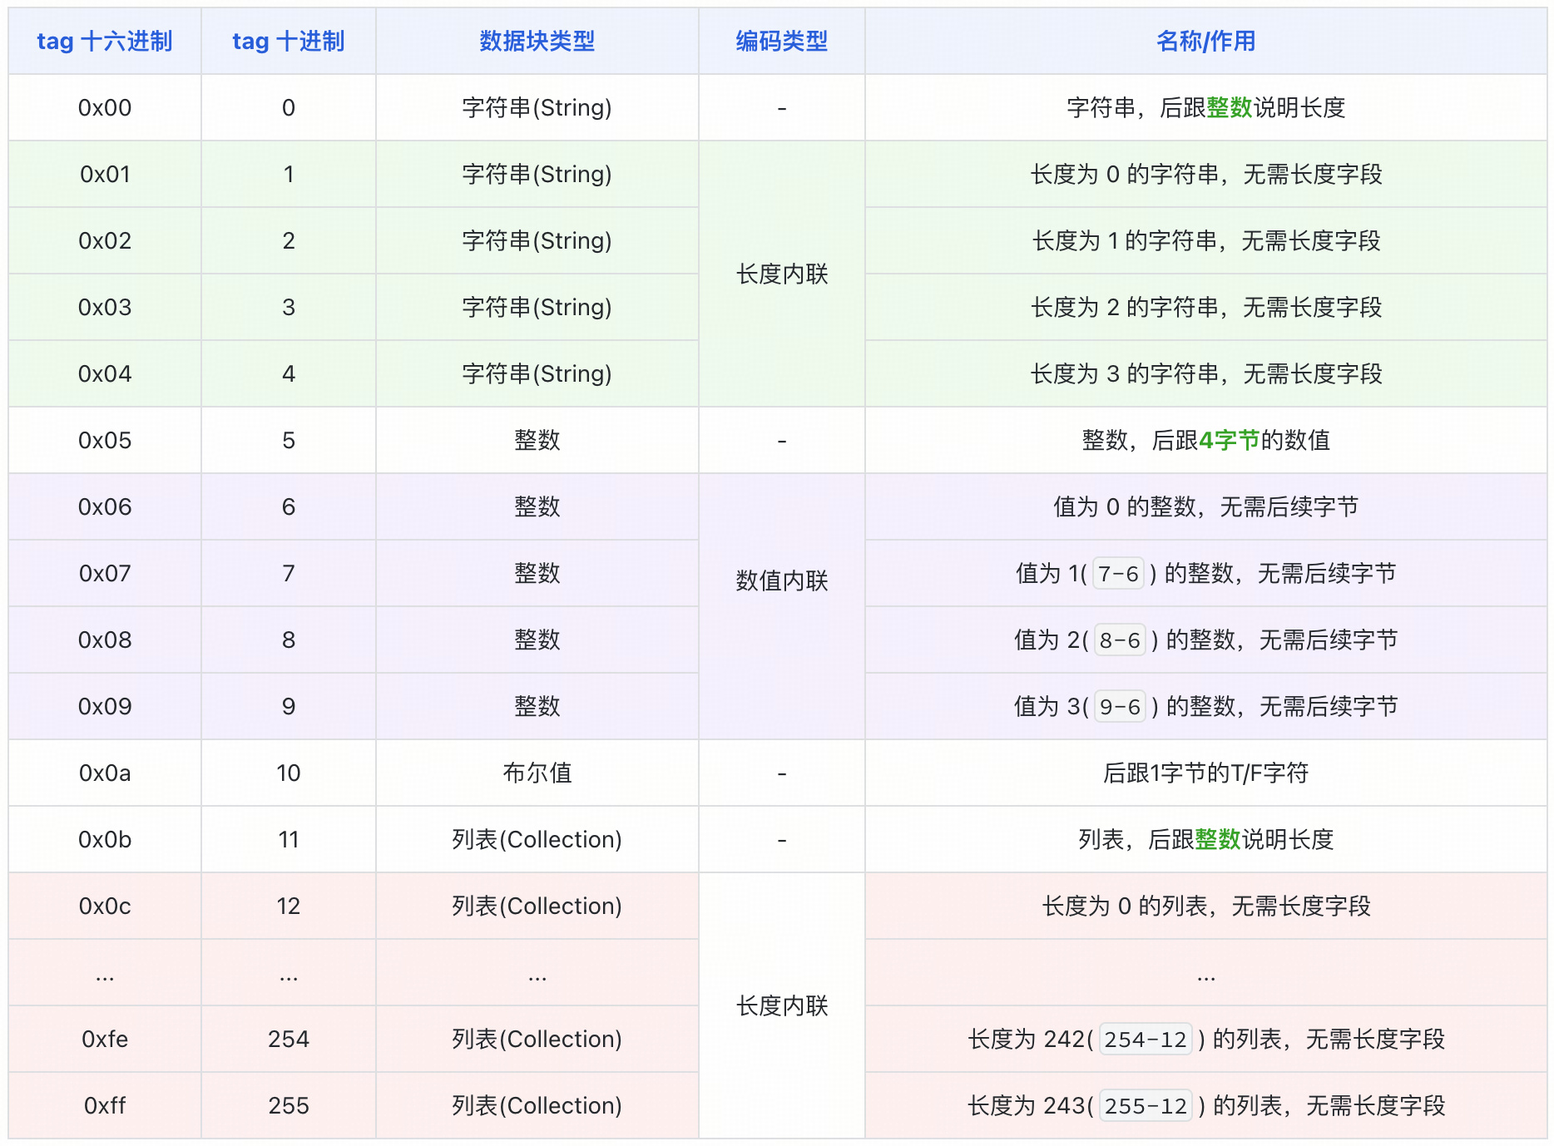Click the "布尔值" data type cell
This screenshot has width=1554, height=1146.
[x=537, y=773]
